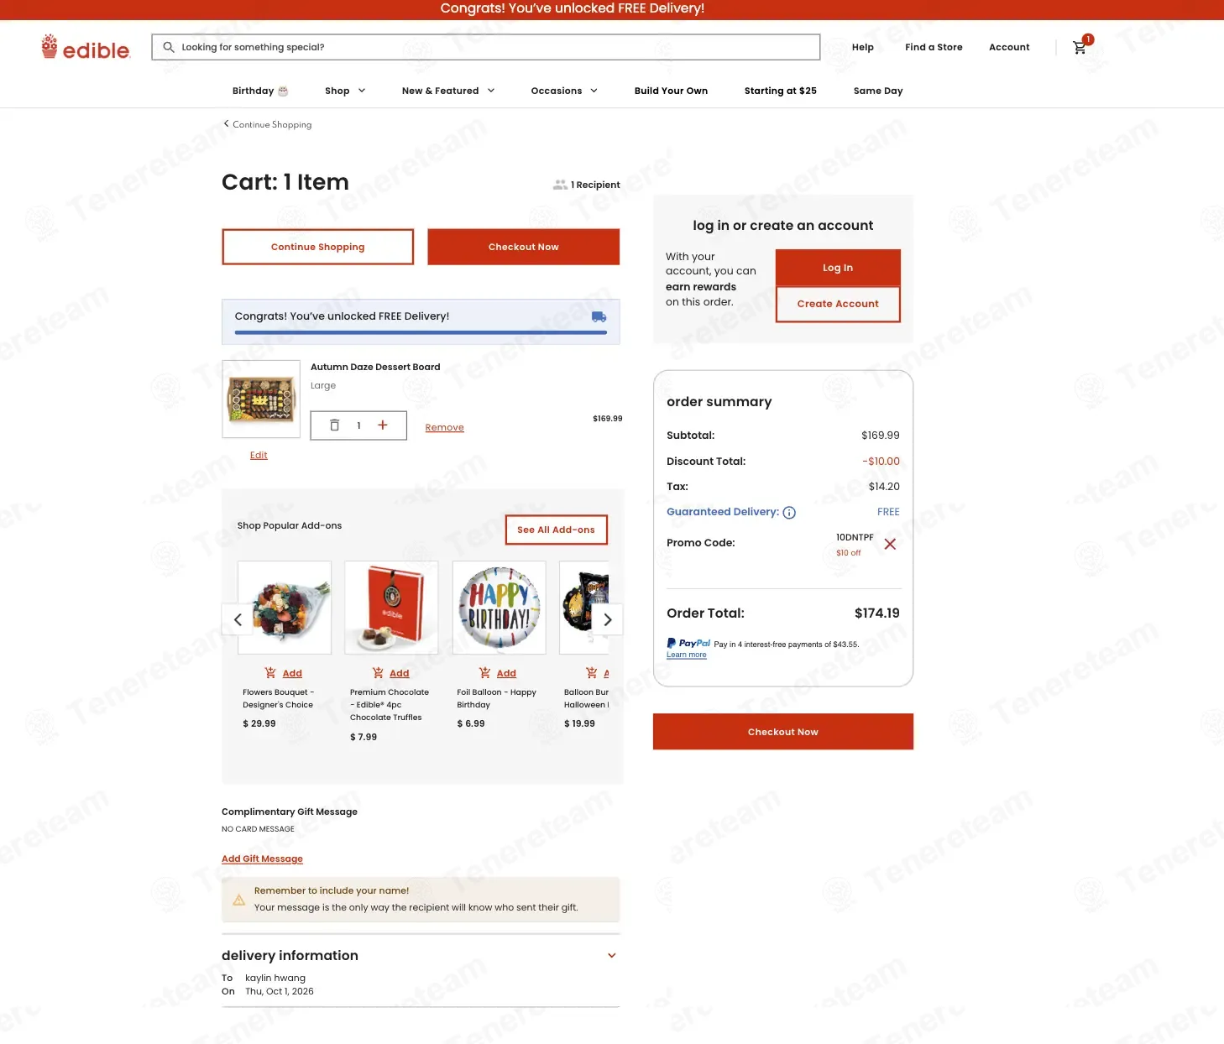Click the back chevron beside Continue Shopping
This screenshot has width=1224, height=1044.
[226, 124]
